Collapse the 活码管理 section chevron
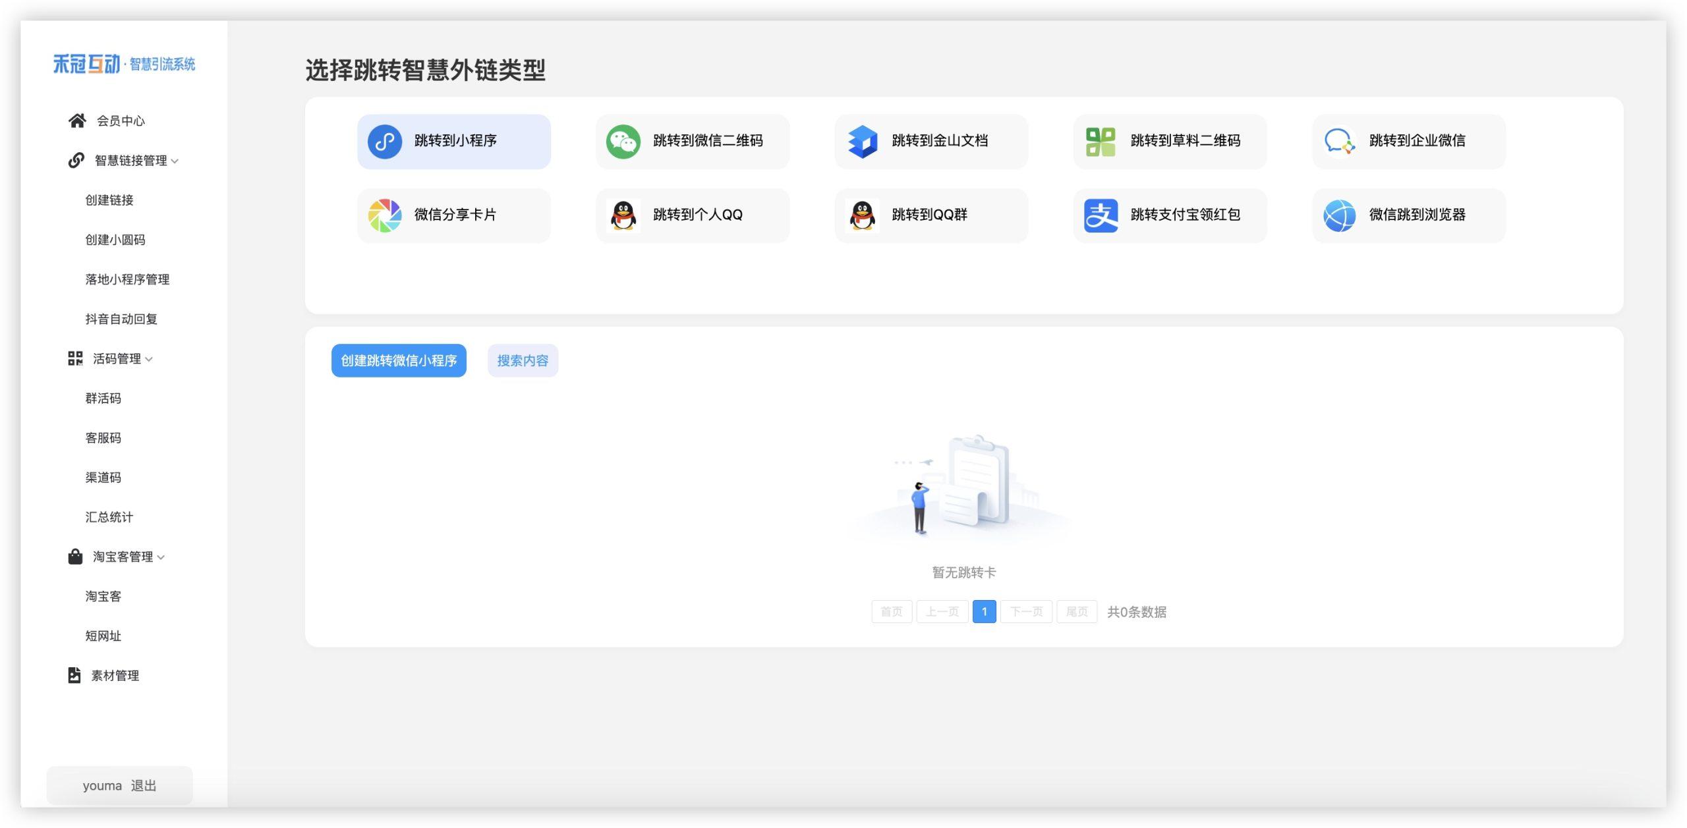1687x828 pixels. tap(149, 360)
